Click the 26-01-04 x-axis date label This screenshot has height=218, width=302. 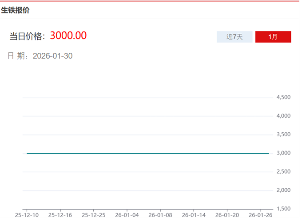[127, 215]
